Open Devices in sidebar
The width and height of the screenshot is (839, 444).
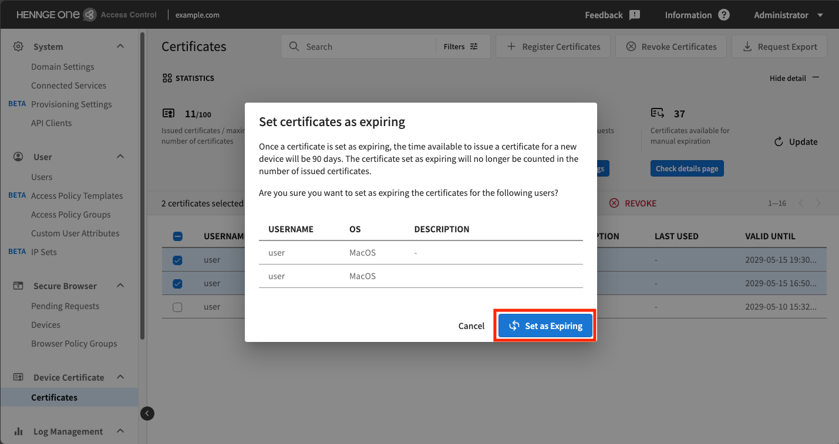(46, 325)
